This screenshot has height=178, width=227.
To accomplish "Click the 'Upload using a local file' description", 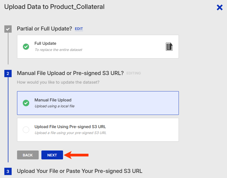I will pyautogui.click(x=54, y=106).
